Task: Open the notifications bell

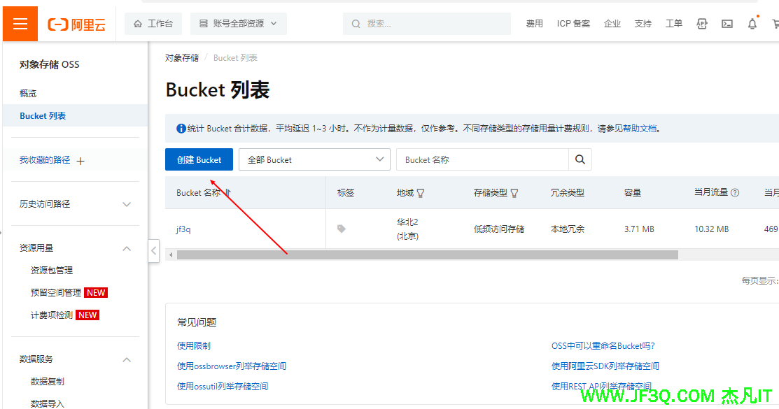Action: pyautogui.click(x=752, y=24)
